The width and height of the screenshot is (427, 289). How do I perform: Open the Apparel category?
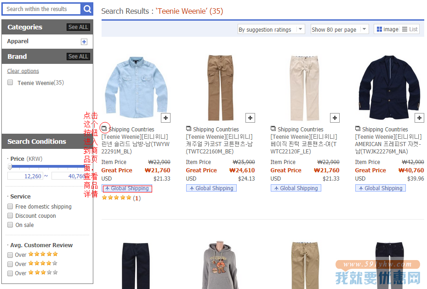click(x=18, y=41)
